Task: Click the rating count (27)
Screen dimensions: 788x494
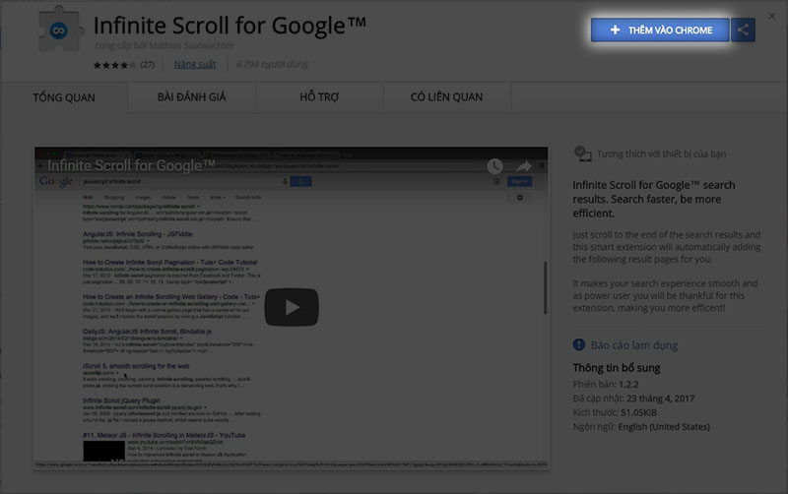Action: coord(147,65)
